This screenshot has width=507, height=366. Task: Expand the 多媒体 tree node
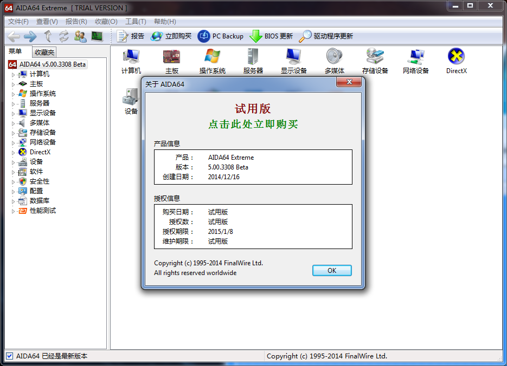pyautogui.click(x=13, y=123)
